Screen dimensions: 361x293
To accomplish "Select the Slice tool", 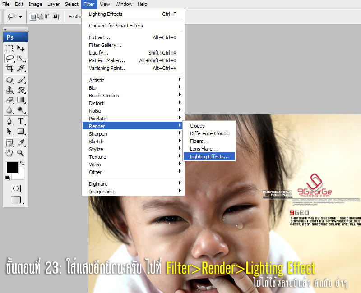I will (21, 68).
